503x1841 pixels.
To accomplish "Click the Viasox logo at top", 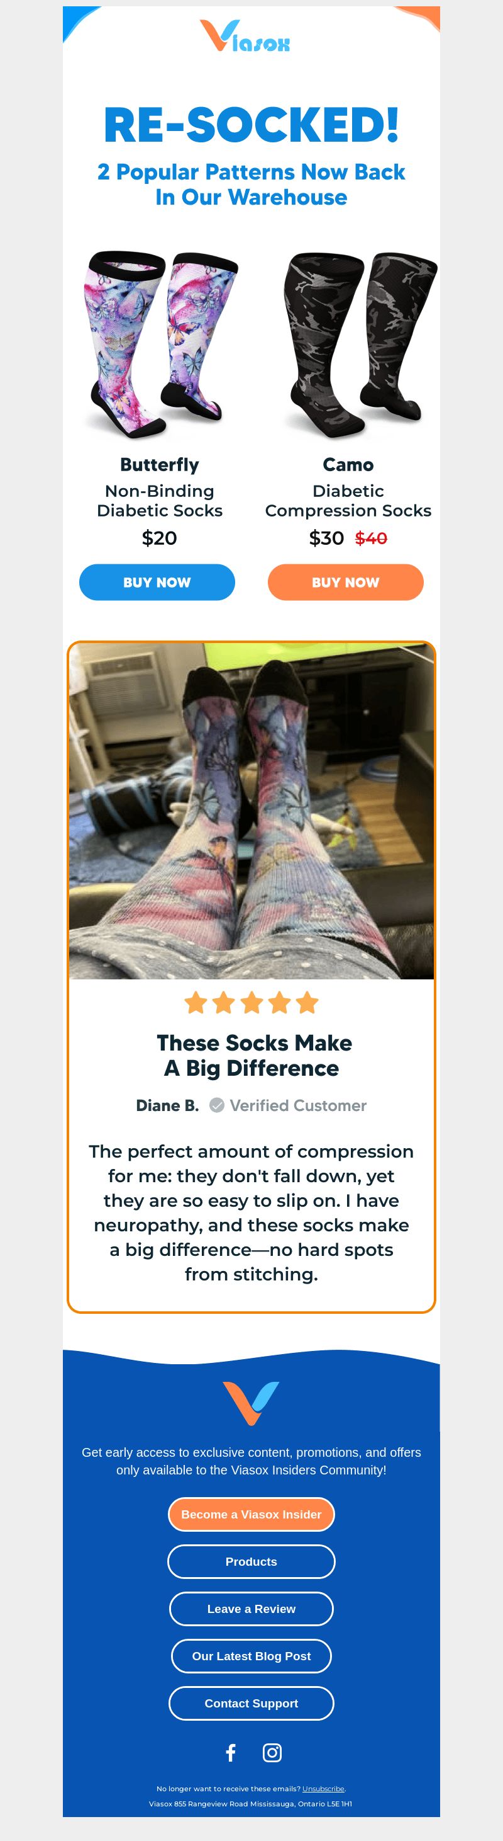I will click(x=245, y=37).
